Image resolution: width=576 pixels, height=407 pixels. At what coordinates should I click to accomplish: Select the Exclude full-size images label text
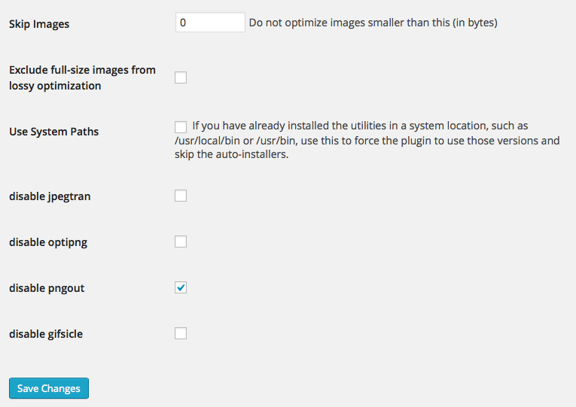point(82,77)
